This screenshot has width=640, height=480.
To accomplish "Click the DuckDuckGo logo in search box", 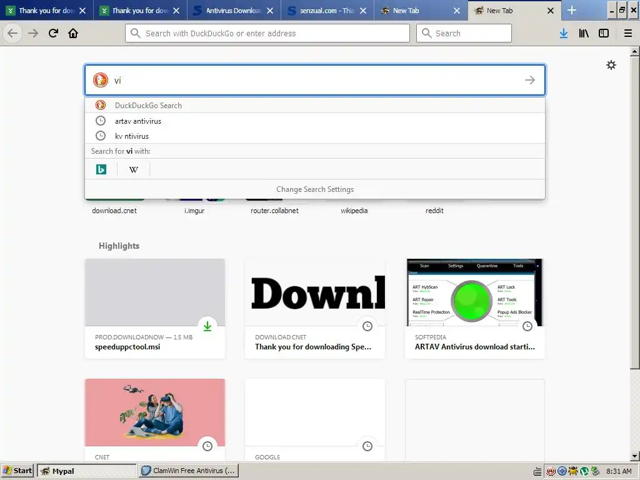I will [x=101, y=80].
